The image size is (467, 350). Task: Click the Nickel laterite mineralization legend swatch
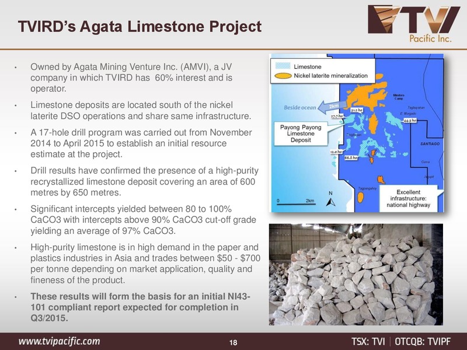pos(283,76)
